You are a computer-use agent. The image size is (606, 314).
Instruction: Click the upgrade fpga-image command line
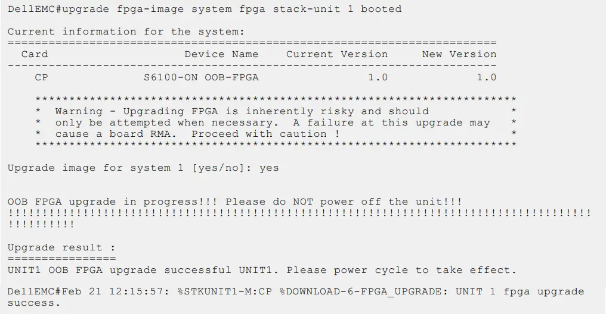pyautogui.click(x=204, y=9)
